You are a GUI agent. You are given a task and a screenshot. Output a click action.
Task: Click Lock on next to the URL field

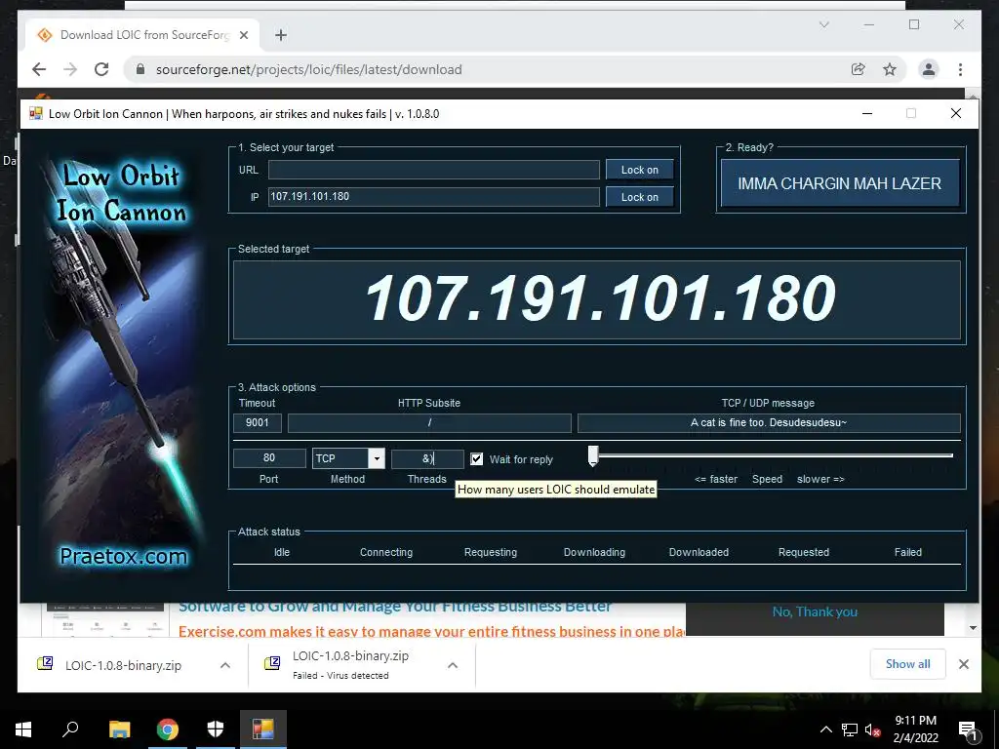point(640,170)
